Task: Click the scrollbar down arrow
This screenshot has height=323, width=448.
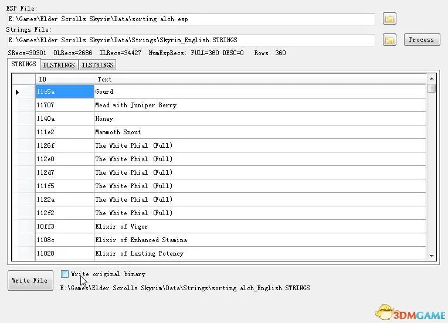Action: [x=432, y=256]
